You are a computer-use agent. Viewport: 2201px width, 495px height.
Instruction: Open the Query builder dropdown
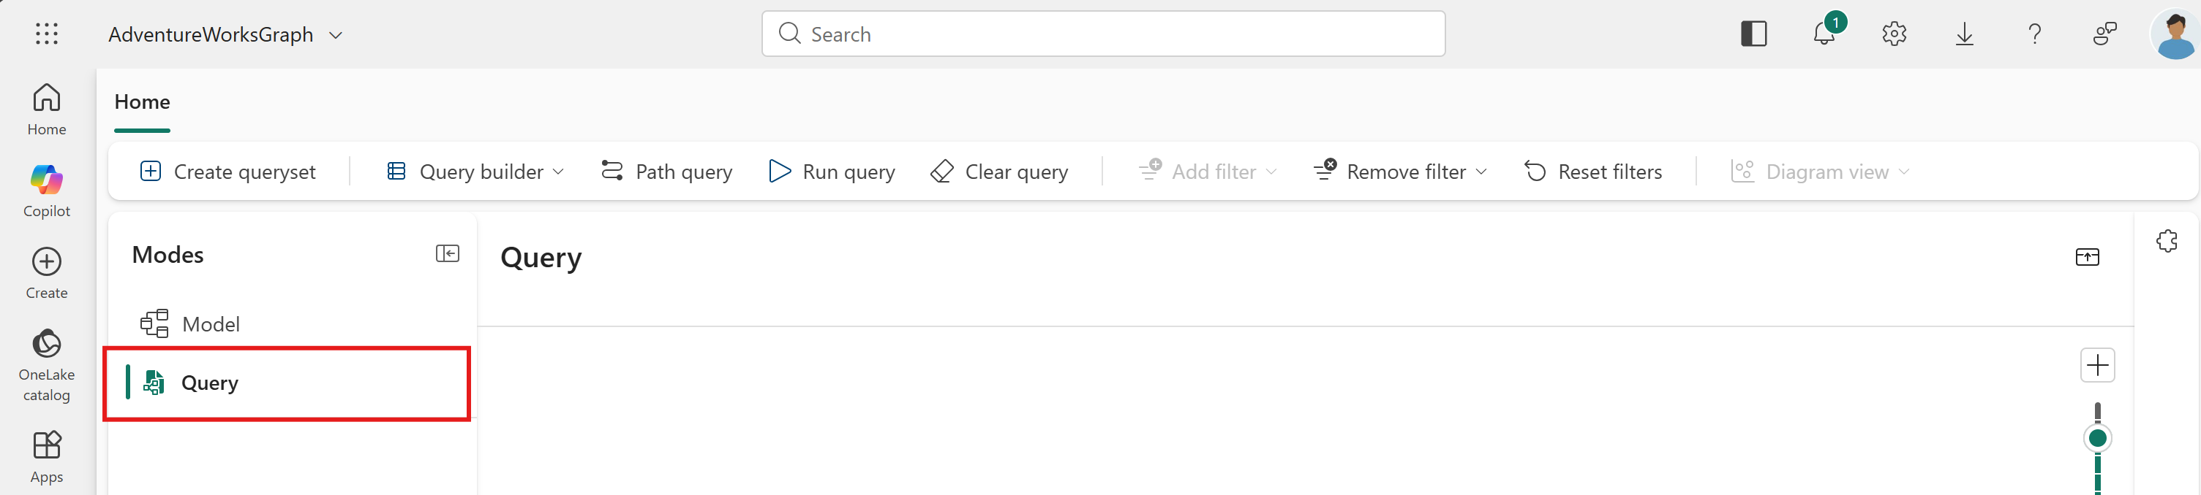pyautogui.click(x=475, y=172)
